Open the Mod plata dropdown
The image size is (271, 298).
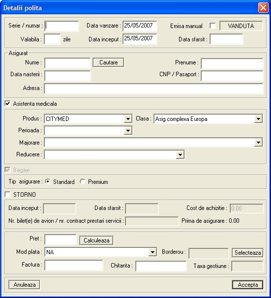(152, 252)
